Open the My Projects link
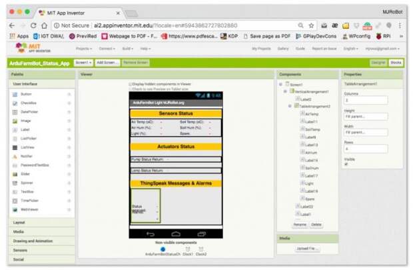 [261, 49]
